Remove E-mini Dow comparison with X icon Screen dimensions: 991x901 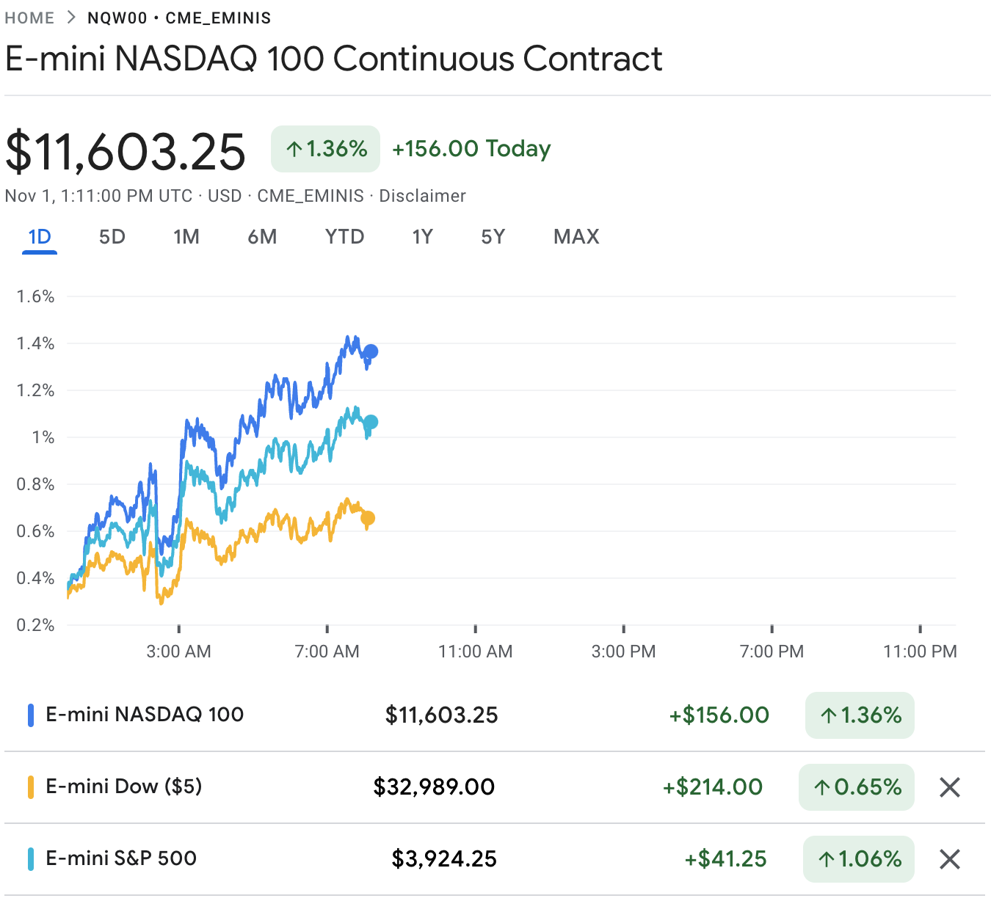[950, 787]
